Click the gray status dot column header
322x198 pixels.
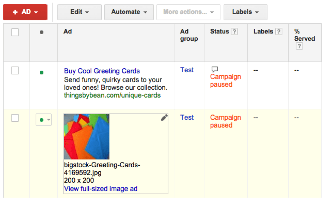(42, 32)
